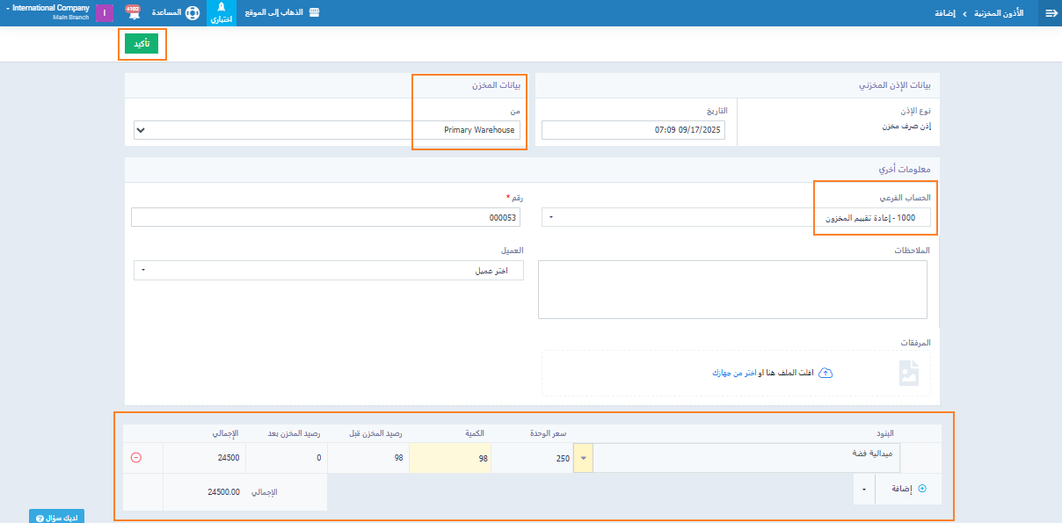Screen dimensions: 1062x523
Task: Click the green confirm button
Action: tap(142, 45)
